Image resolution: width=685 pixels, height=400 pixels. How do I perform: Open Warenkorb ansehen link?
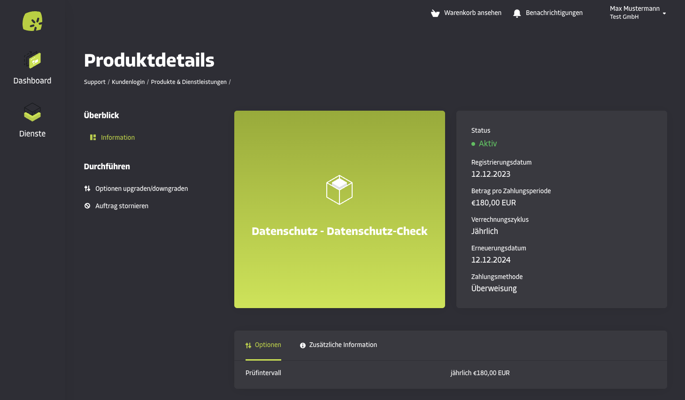pyautogui.click(x=466, y=13)
